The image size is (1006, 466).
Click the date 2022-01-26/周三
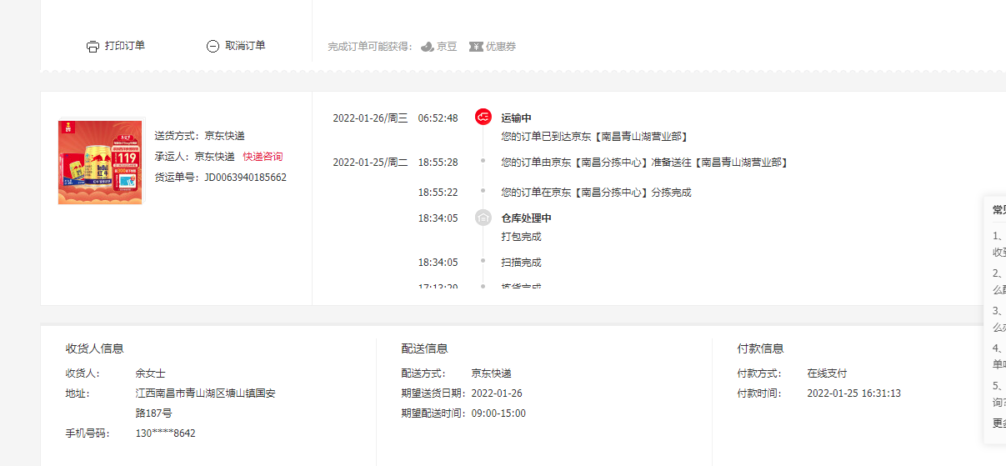pos(370,118)
